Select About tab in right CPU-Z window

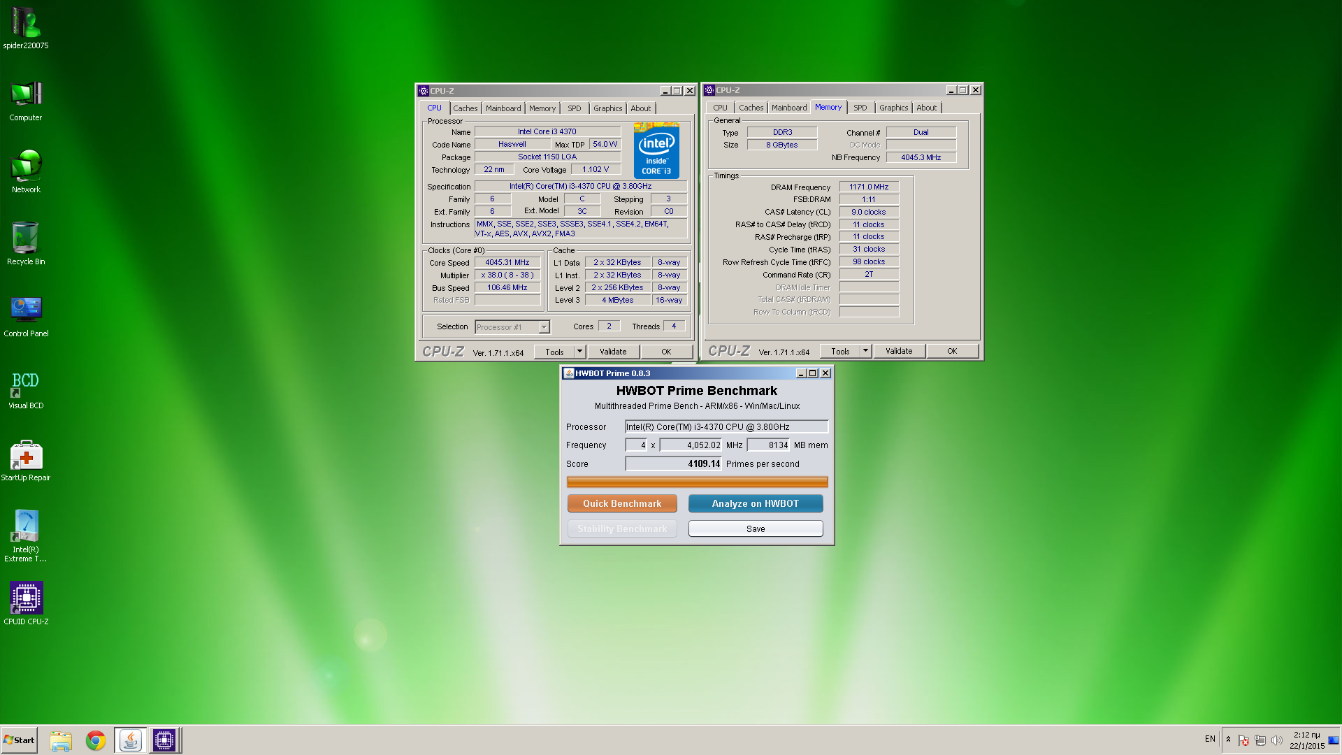pyautogui.click(x=926, y=108)
